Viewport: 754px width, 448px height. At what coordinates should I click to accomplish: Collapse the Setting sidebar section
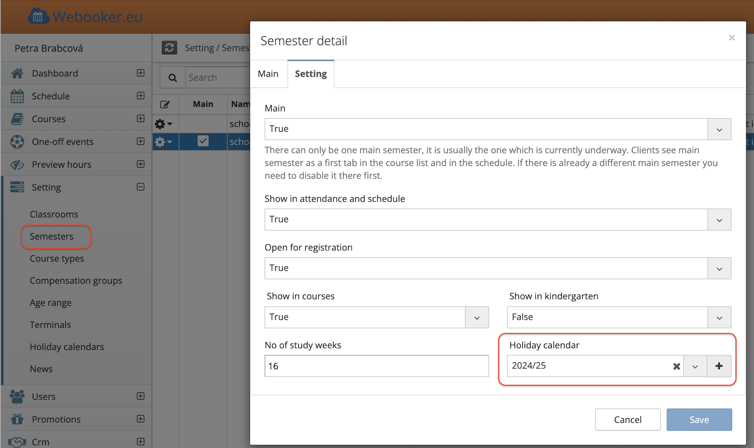click(140, 187)
